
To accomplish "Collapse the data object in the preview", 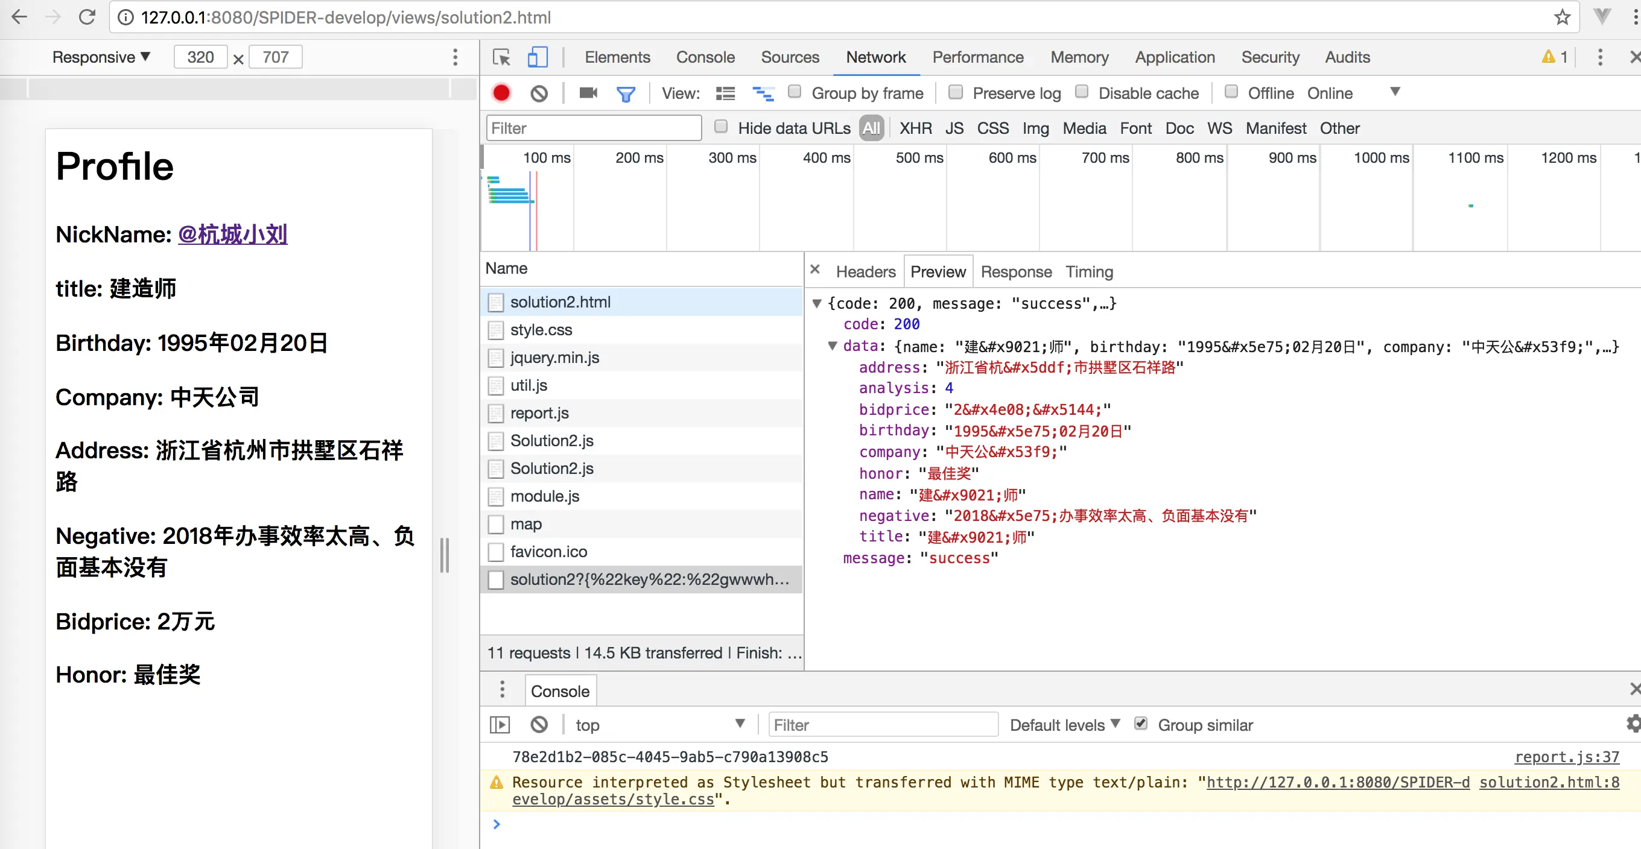I will (x=832, y=346).
